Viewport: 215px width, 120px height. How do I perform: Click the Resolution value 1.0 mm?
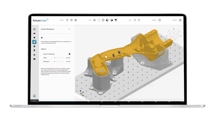click(x=68, y=62)
